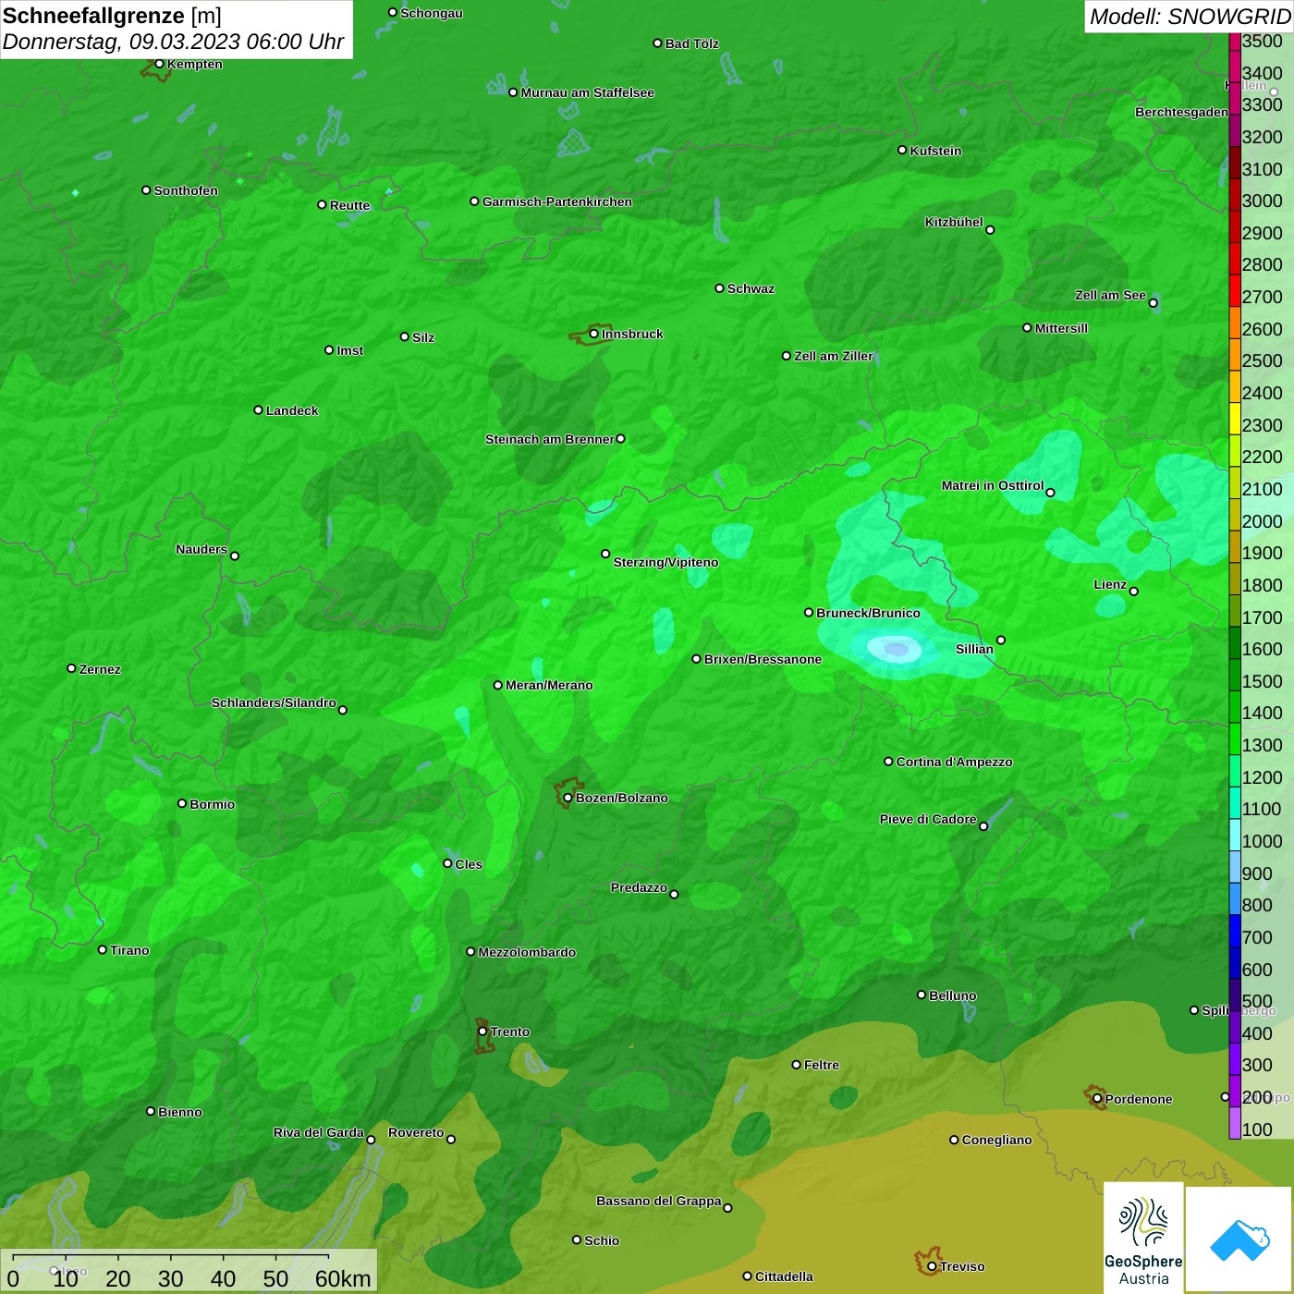Click the 'Schneefallgrenze [m]' title text
Image resolution: width=1294 pixels, height=1294 pixels.
tap(112, 16)
